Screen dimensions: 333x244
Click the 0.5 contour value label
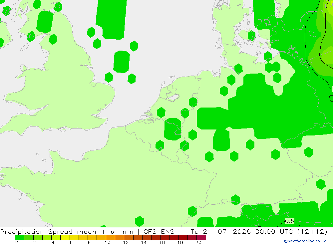point(289,221)
